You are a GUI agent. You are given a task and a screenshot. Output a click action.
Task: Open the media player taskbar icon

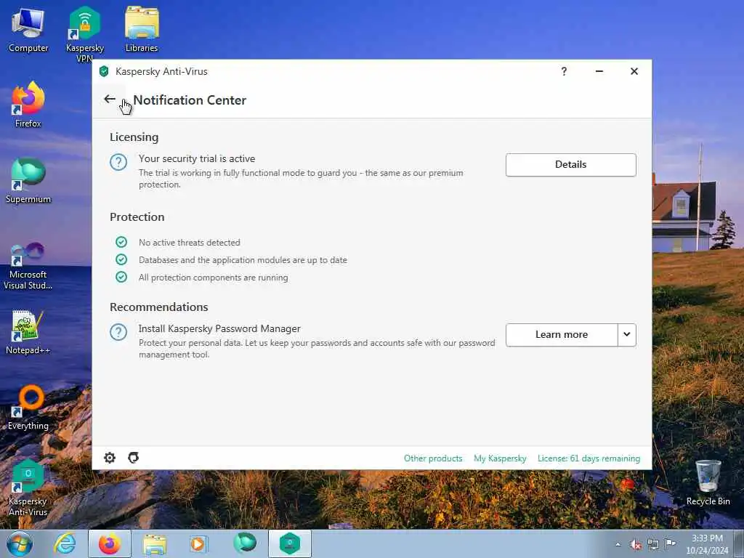coord(198,543)
